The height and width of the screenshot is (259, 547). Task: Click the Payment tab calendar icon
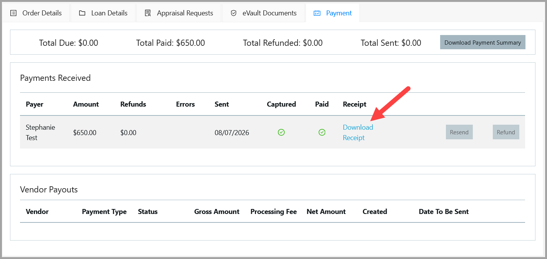coord(317,13)
